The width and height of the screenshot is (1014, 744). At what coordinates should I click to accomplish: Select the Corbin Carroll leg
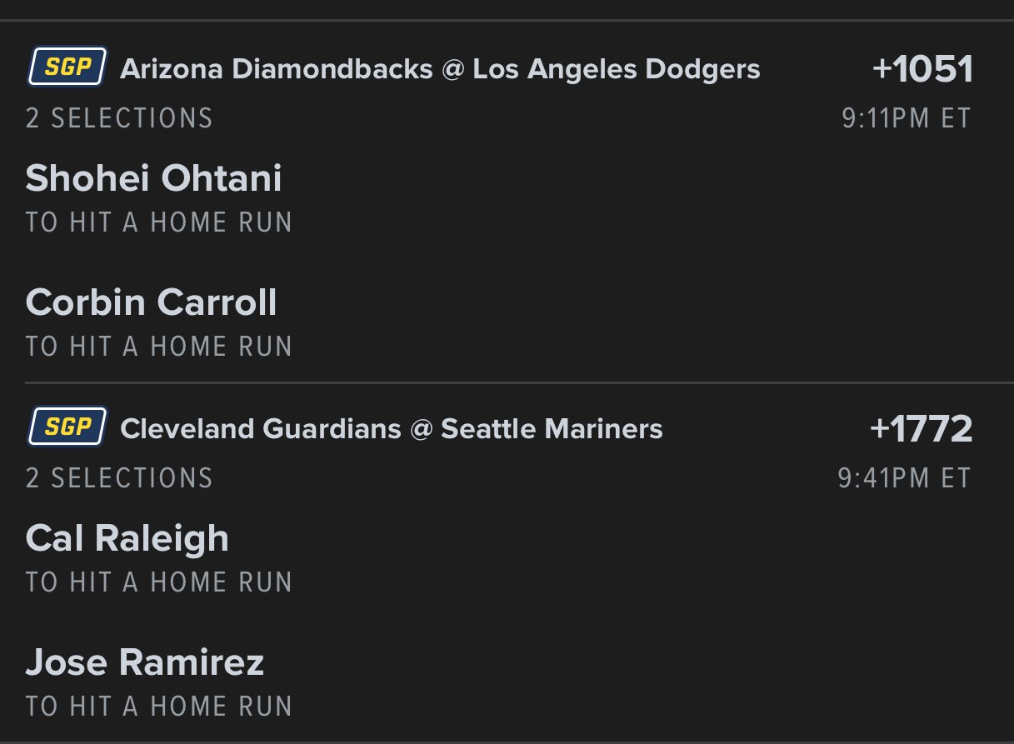pos(151,302)
